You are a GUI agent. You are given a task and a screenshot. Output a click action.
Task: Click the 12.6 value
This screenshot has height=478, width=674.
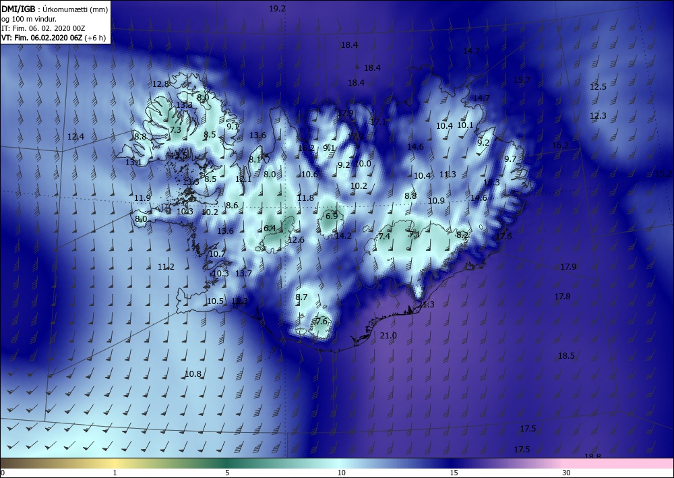point(296,240)
